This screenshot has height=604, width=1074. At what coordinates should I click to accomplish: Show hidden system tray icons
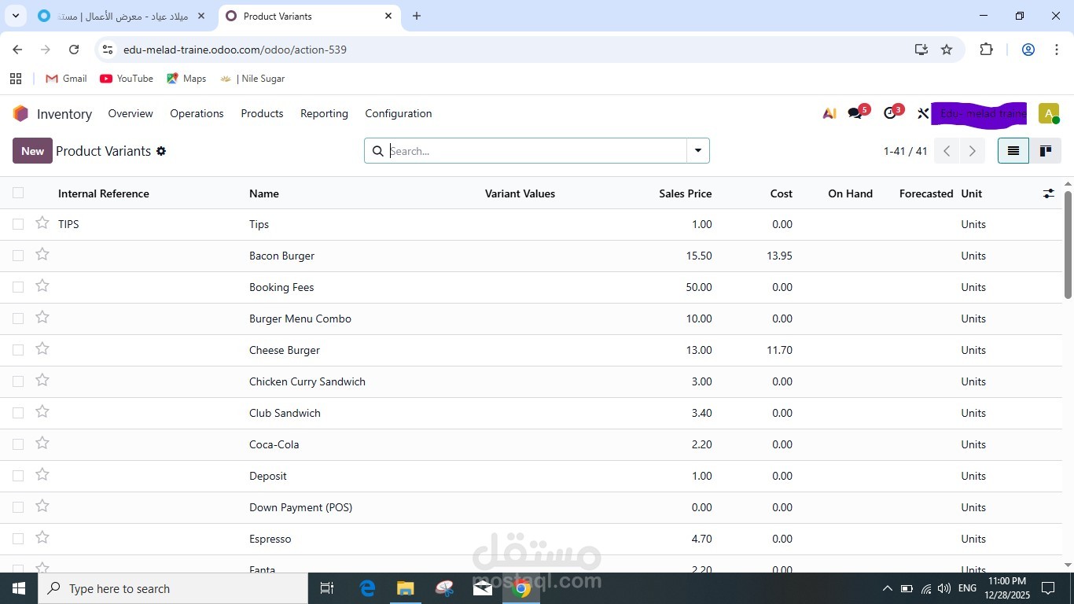[x=888, y=588]
